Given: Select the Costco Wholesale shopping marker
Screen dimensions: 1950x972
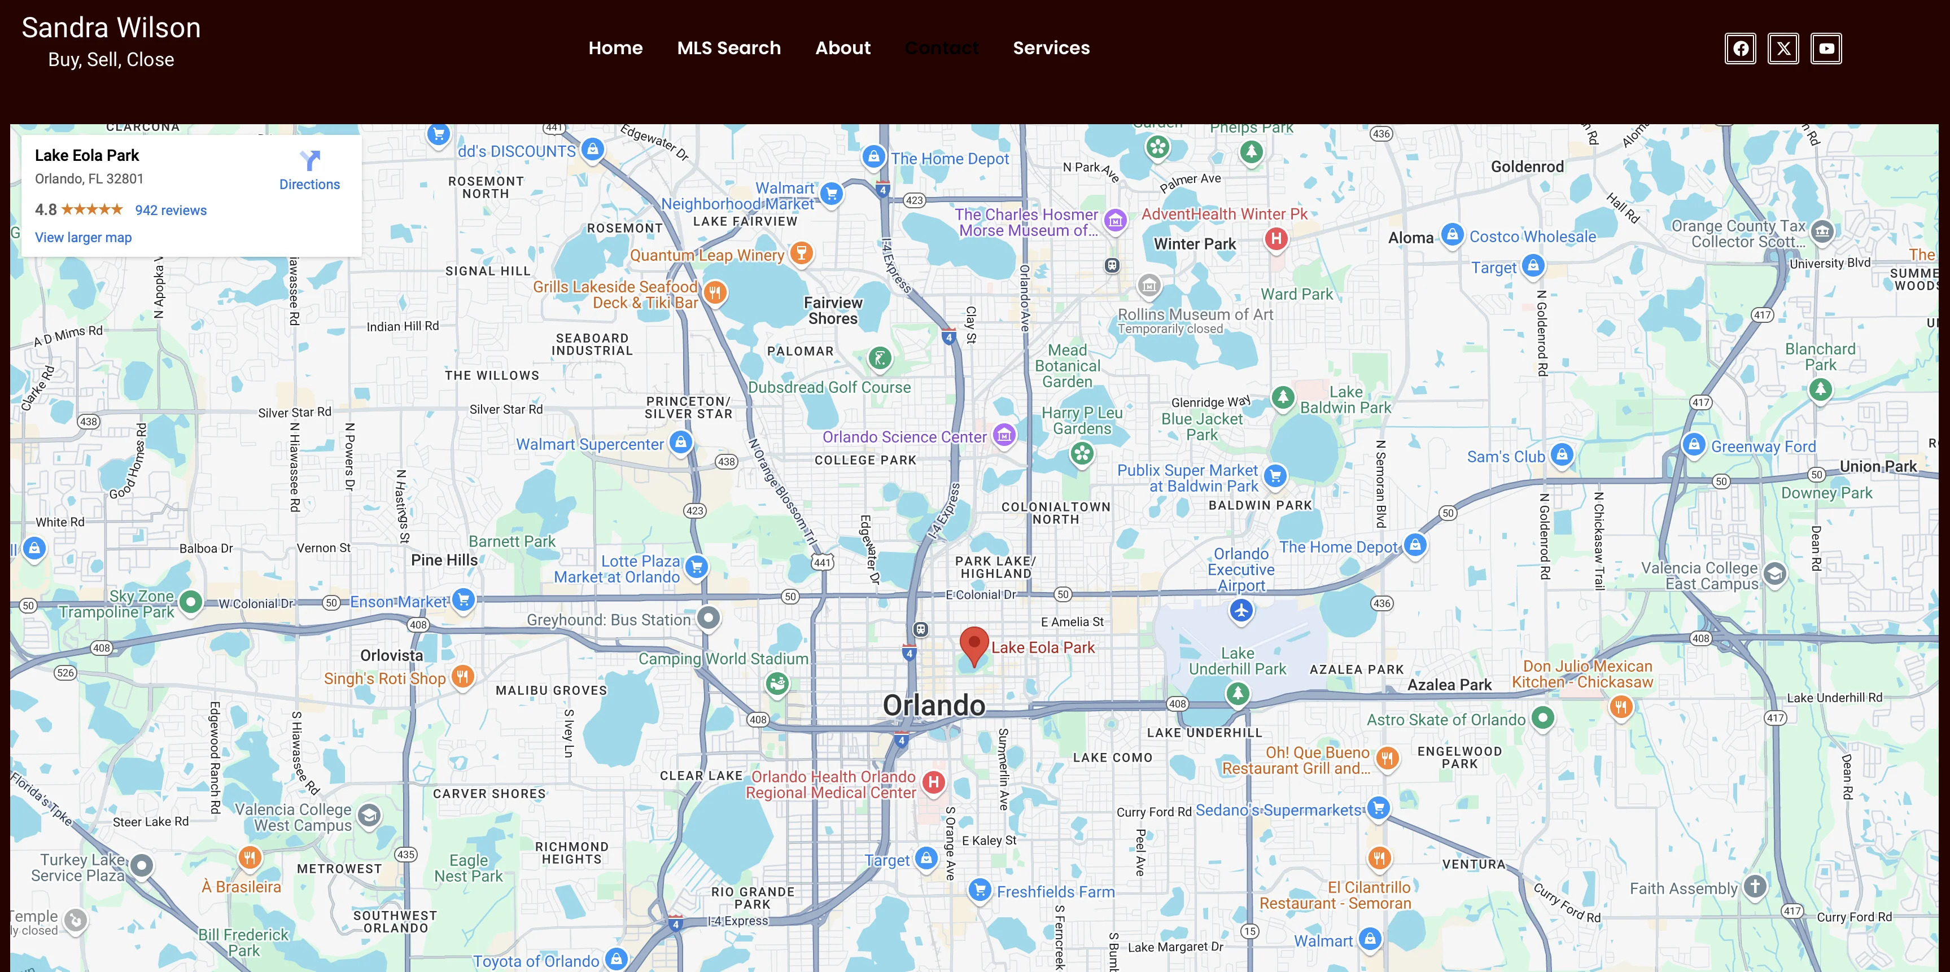Looking at the screenshot, I should click(x=1452, y=235).
